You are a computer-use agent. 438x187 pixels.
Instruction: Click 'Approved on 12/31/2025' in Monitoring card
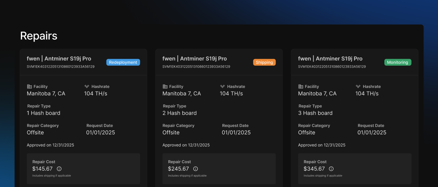322,145
